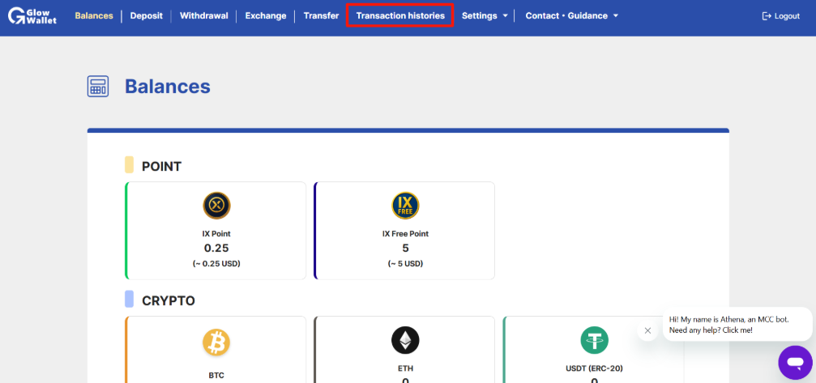This screenshot has height=383, width=816.
Task: Select the IX Point value 0.25
Action: tap(216, 248)
